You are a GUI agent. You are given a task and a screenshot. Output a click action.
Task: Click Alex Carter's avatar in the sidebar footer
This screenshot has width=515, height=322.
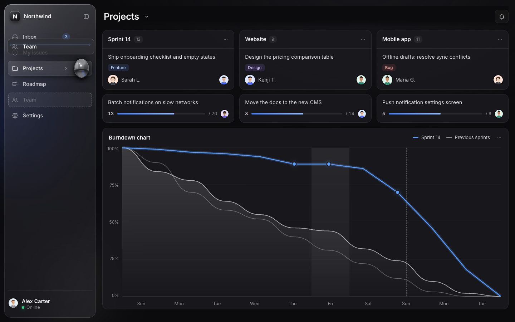point(13,303)
